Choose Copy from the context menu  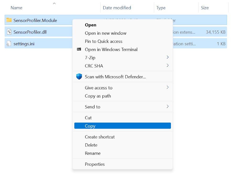click(x=90, y=126)
